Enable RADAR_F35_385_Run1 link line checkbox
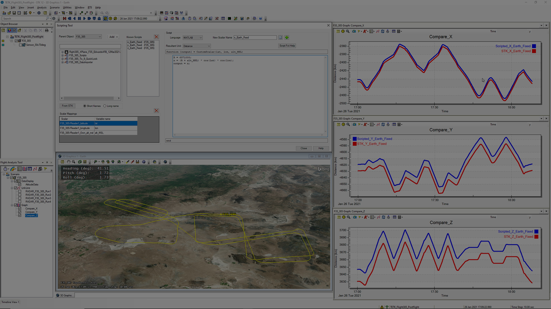Image resolution: width=551 pixels, height=309 pixels. click(20, 191)
